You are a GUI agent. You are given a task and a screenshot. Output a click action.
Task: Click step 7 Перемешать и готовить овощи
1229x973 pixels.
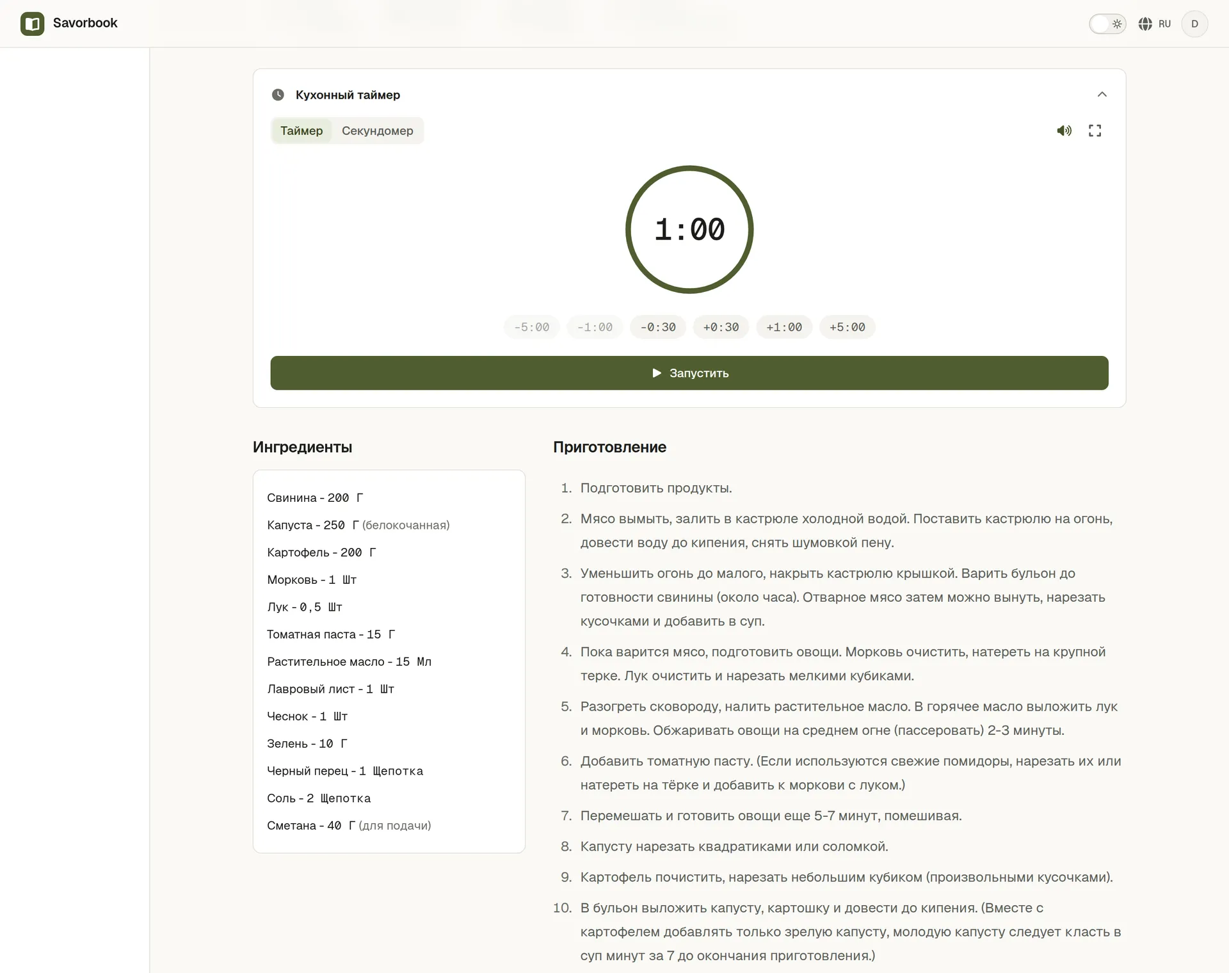pyautogui.click(x=771, y=816)
